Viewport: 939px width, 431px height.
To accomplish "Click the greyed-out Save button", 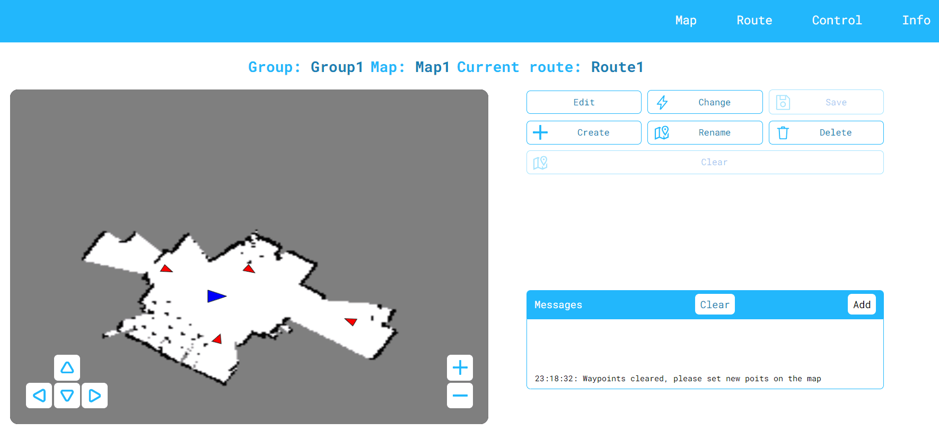I will click(x=826, y=102).
